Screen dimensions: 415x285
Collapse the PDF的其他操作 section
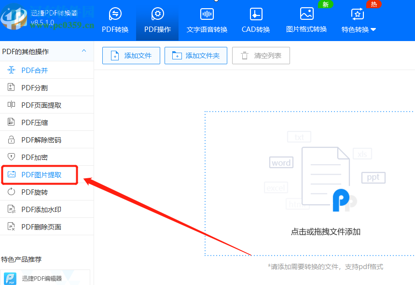pyautogui.click(x=84, y=51)
